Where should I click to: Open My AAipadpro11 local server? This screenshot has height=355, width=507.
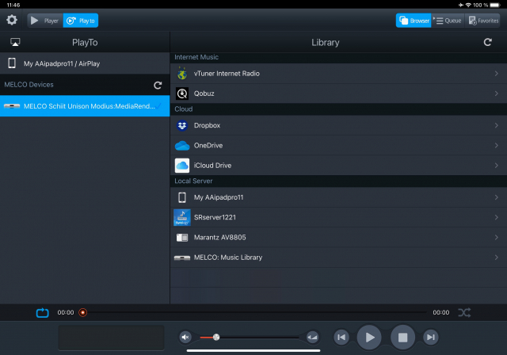click(x=338, y=197)
